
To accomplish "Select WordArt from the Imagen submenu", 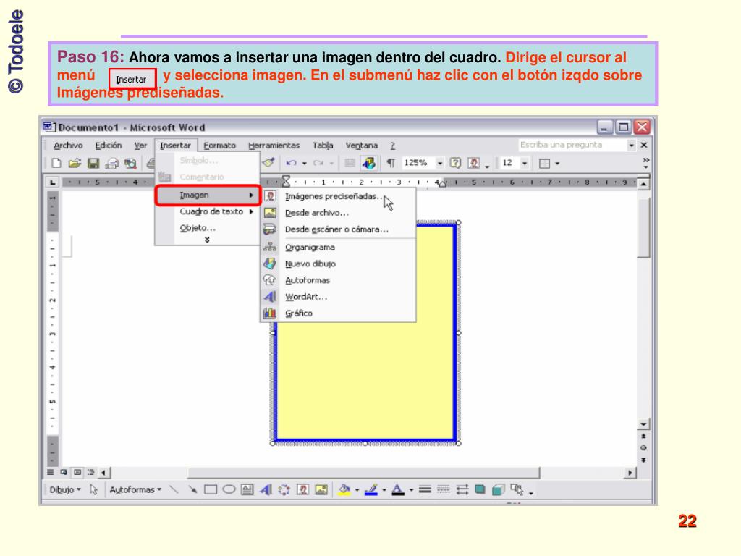I will point(338,297).
